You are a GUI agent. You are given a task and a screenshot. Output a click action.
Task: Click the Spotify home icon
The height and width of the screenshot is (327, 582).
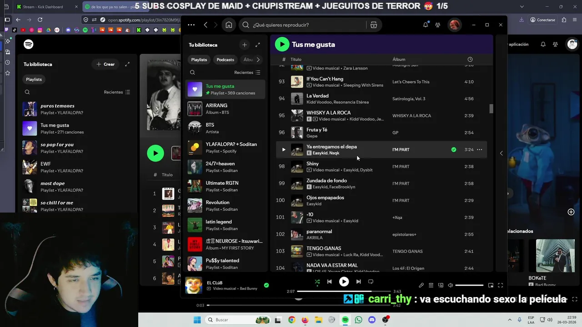click(229, 25)
